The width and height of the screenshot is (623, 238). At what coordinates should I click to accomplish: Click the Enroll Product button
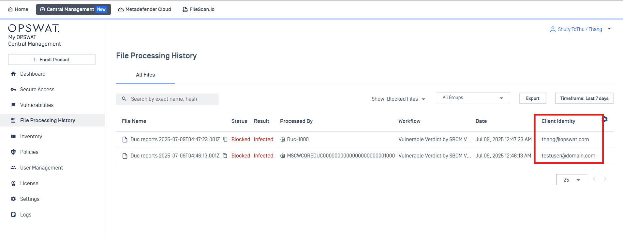tap(52, 59)
